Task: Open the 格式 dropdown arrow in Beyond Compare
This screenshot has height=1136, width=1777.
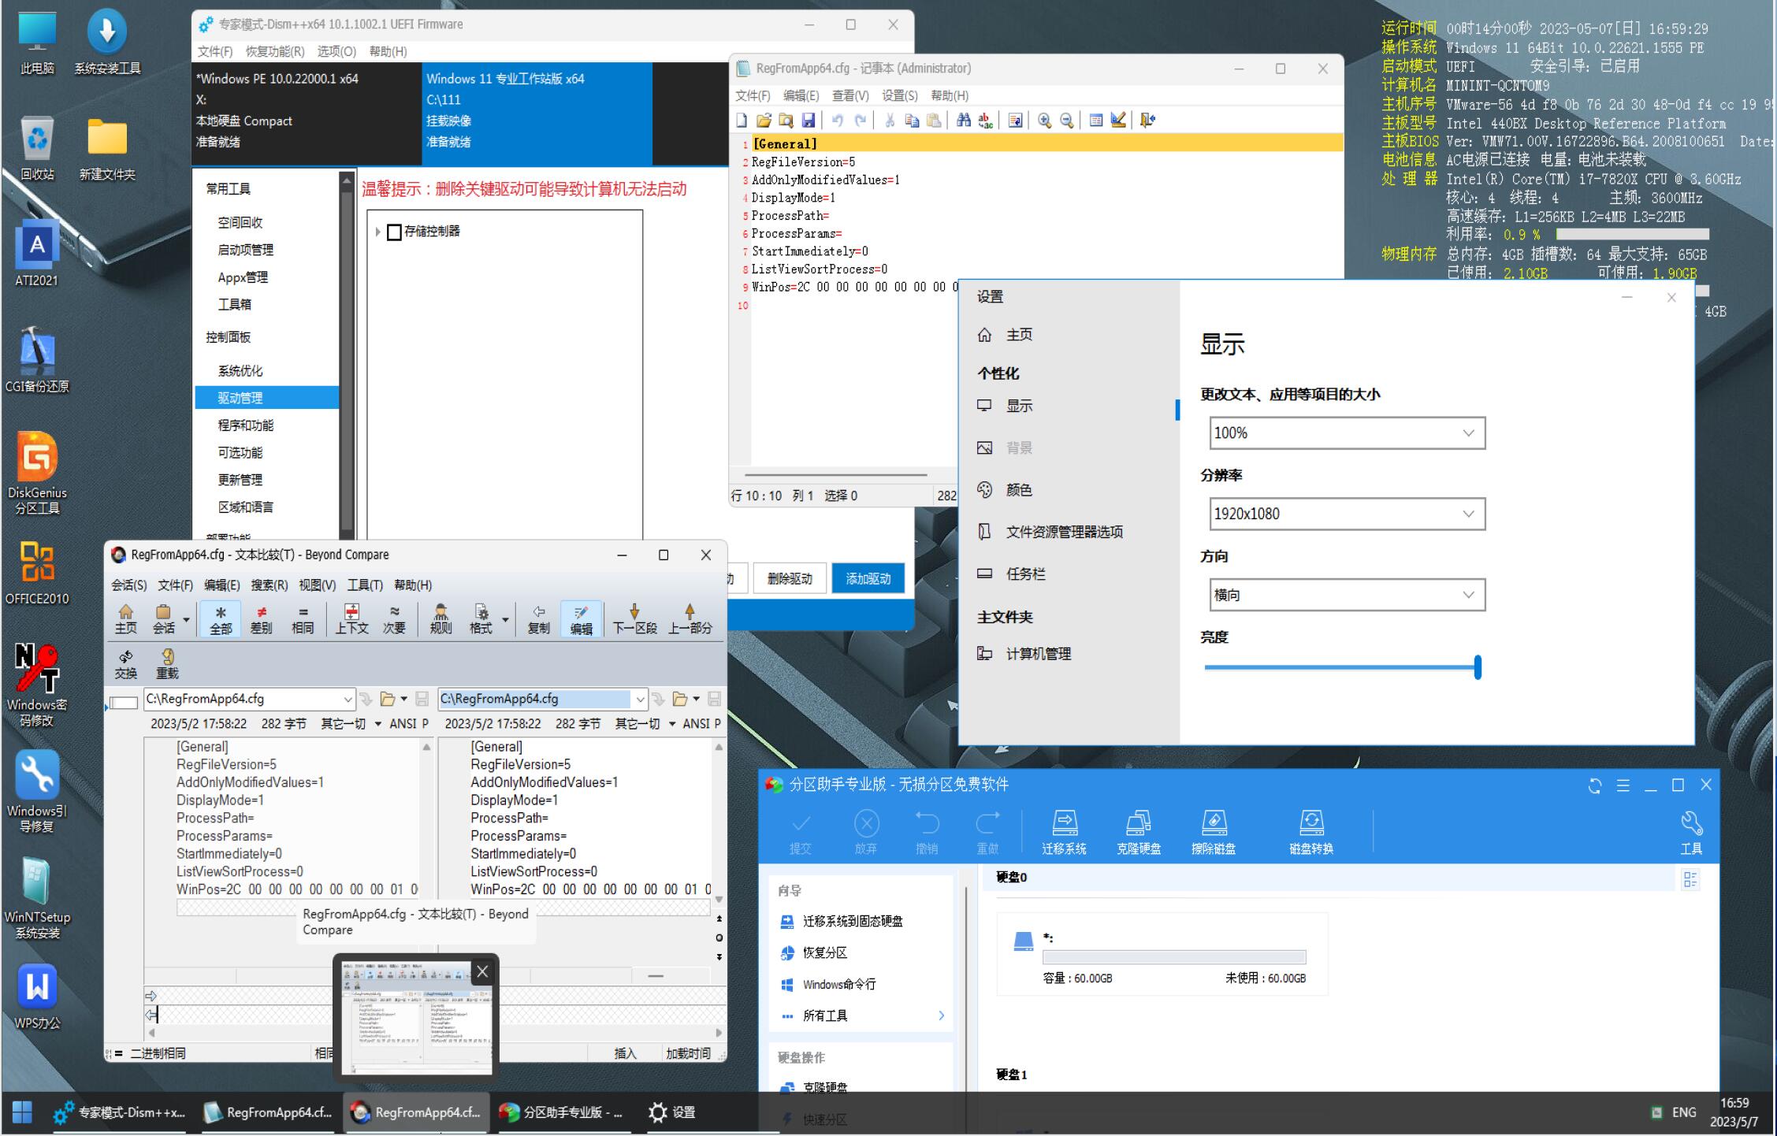Action: 505,619
